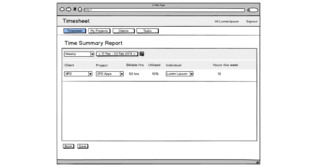The width and height of the screenshot is (315, 168).
Task: Click the browser forward arrow icon
Action: [x=68, y=9]
